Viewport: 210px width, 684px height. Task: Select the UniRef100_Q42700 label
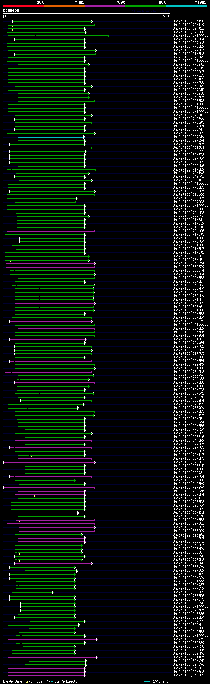[188, 119]
